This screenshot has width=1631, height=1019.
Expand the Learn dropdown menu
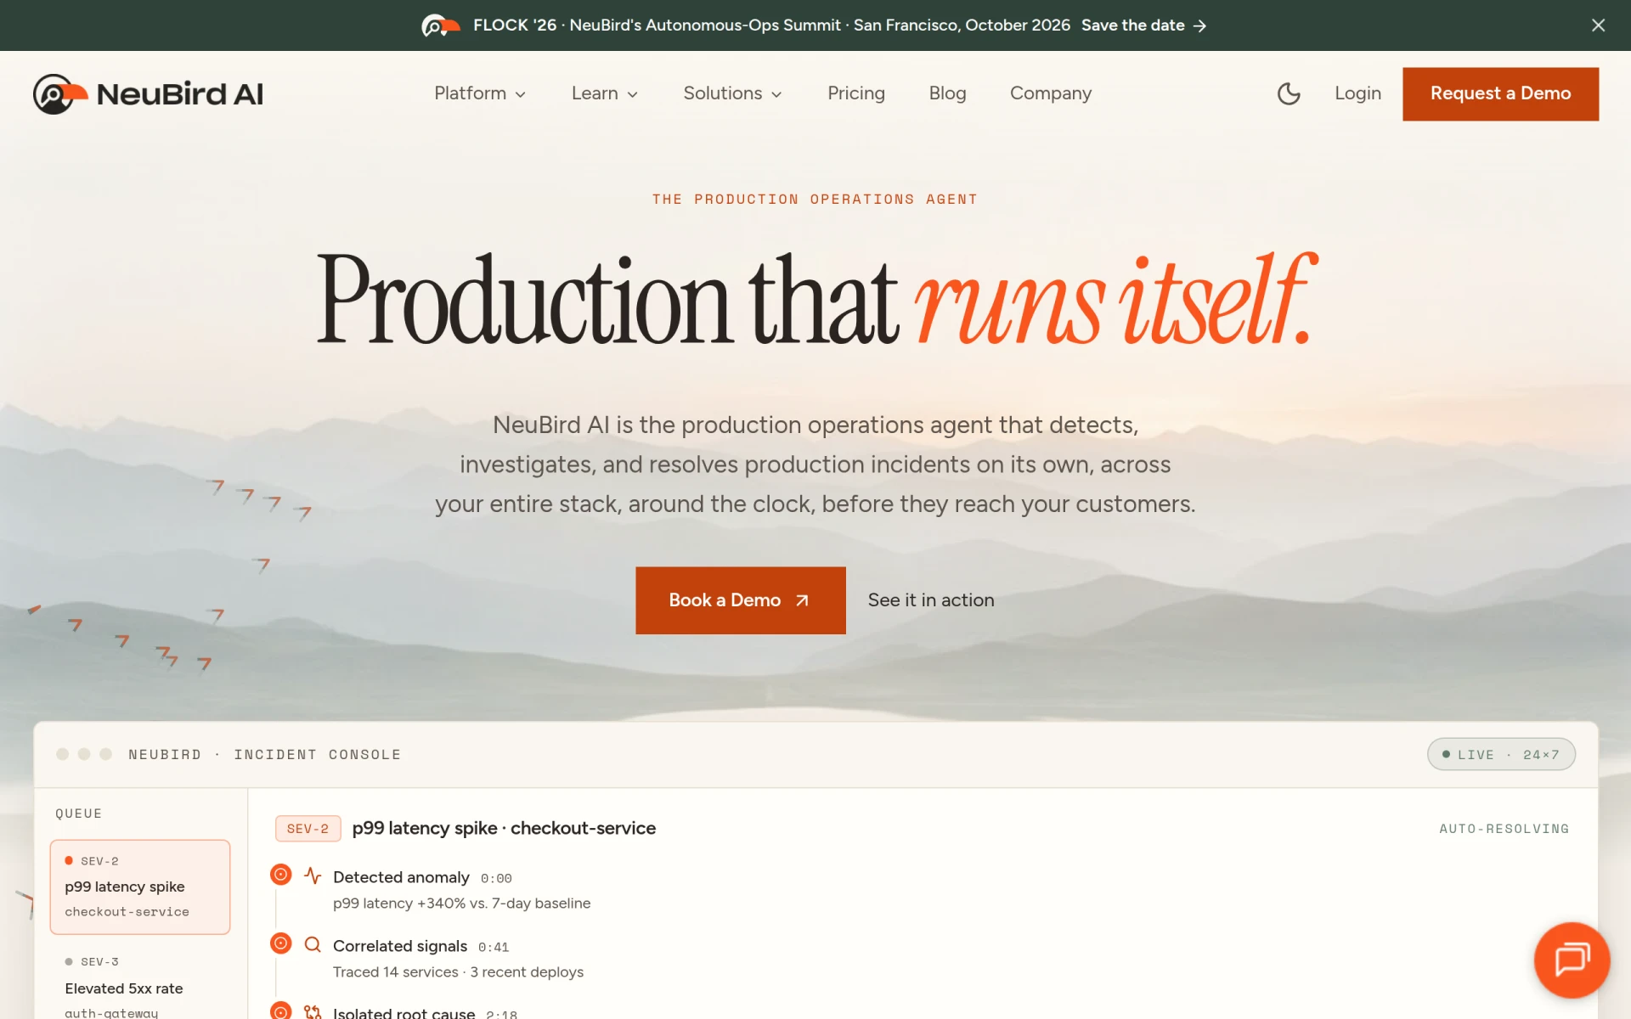click(604, 93)
